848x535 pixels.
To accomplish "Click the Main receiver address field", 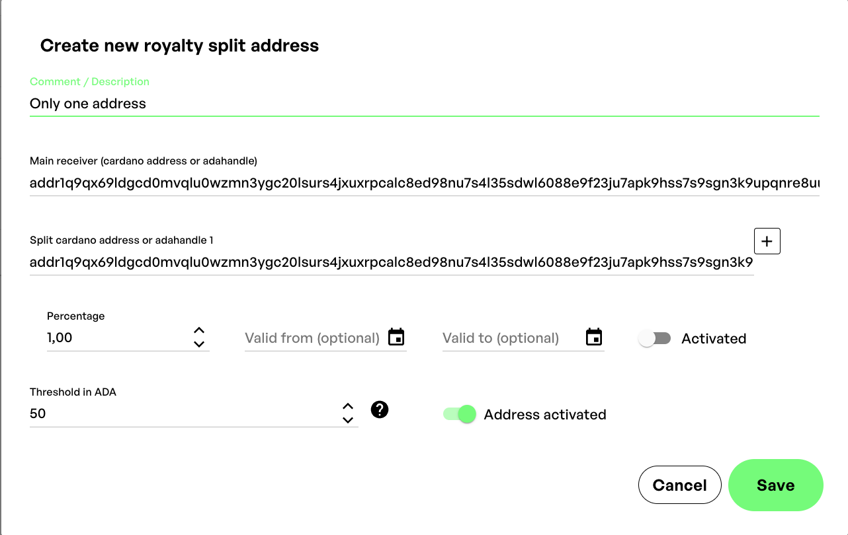I will [423, 184].
